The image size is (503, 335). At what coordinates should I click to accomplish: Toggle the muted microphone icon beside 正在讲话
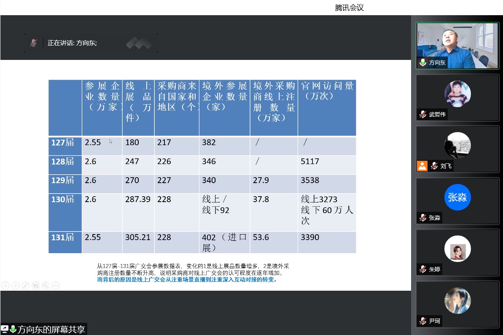click(x=33, y=43)
